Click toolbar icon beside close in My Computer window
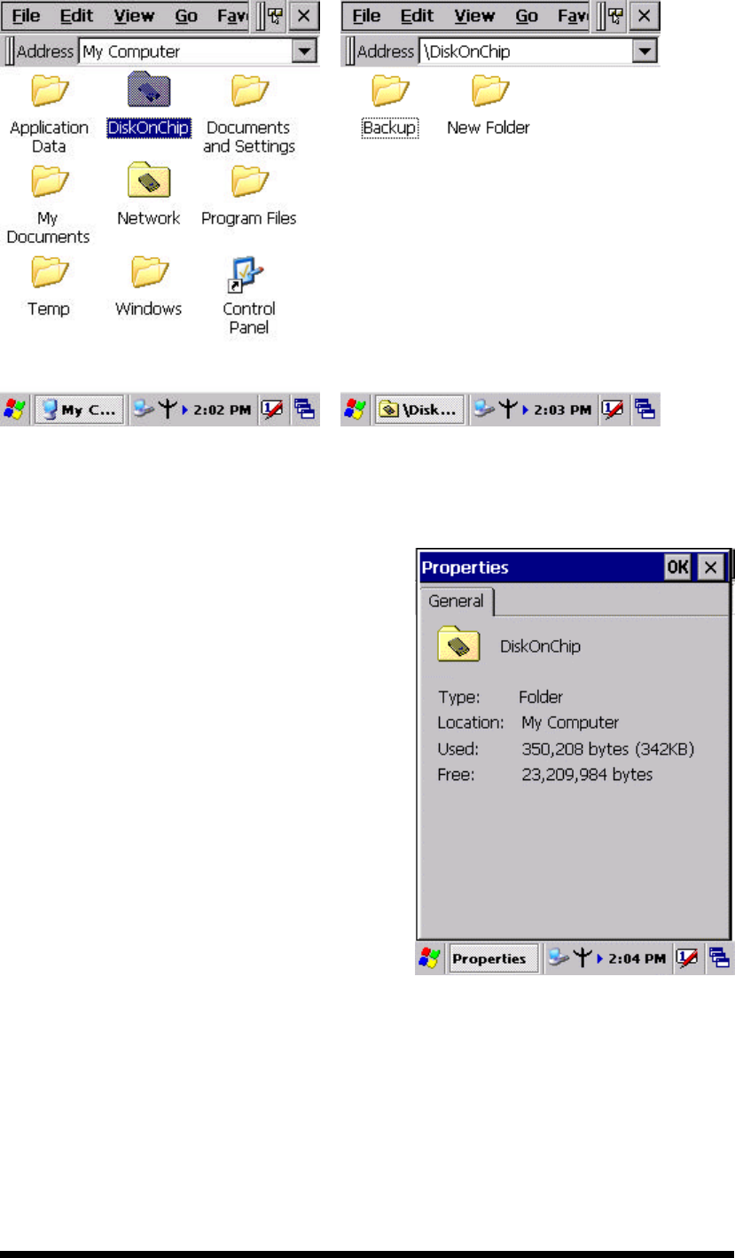 pyautogui.click(x=276, y=16)
